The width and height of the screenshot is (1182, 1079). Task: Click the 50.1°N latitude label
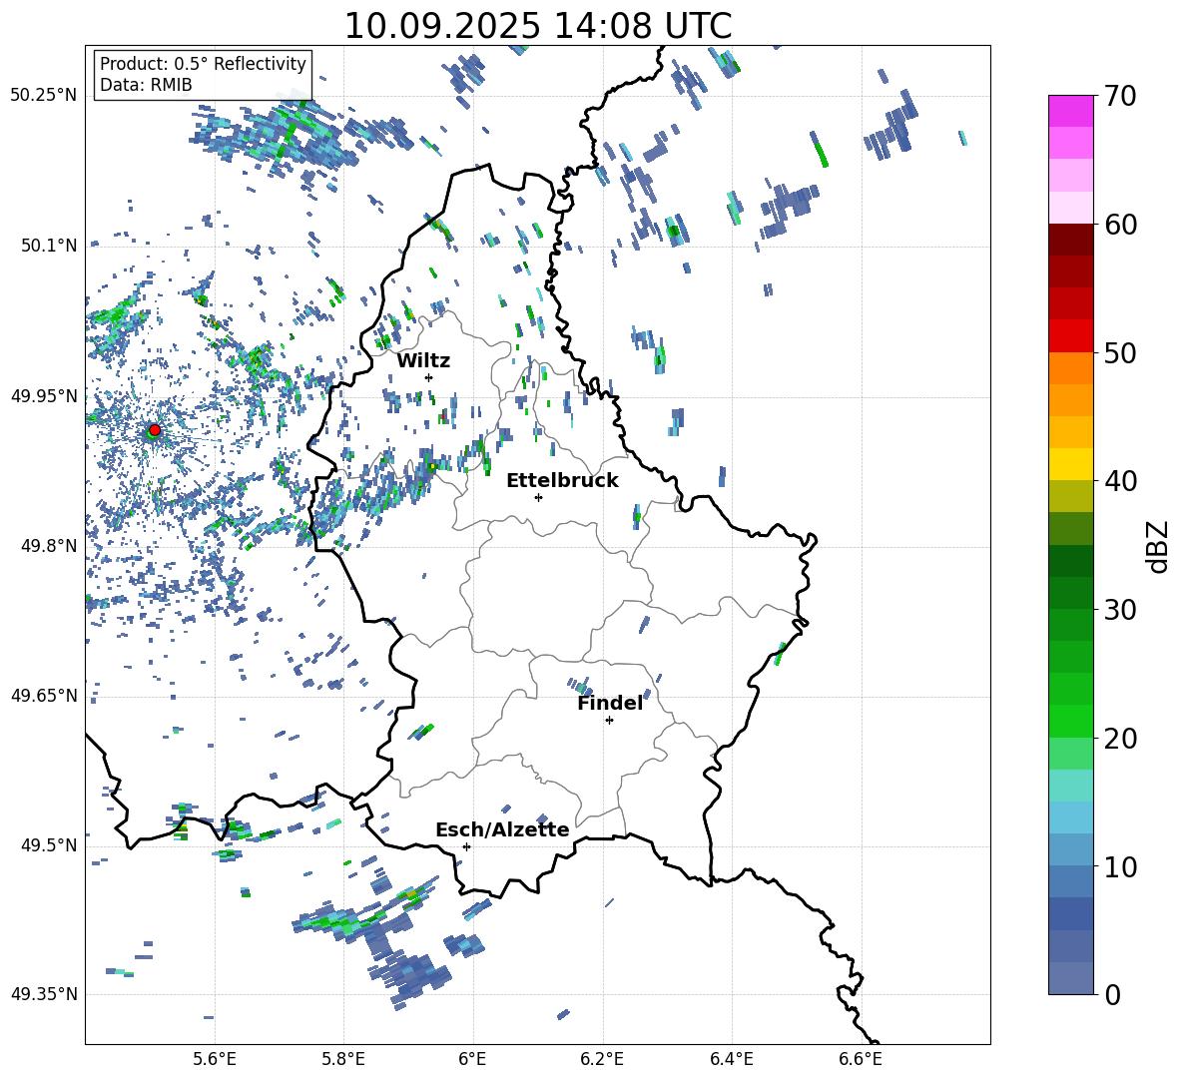pyautogui.click(x=48, y=246)
